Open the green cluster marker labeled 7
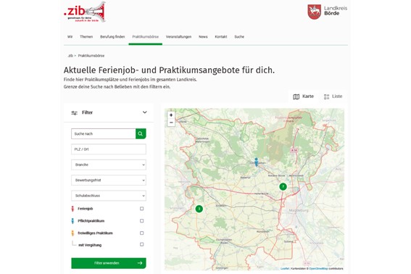 point(283,187)
